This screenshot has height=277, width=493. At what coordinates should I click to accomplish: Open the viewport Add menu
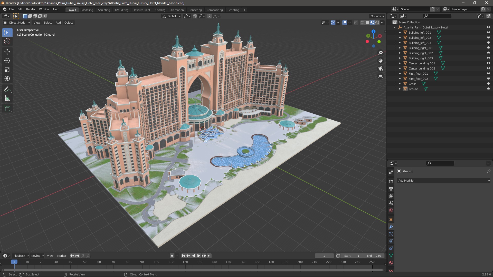58,23
